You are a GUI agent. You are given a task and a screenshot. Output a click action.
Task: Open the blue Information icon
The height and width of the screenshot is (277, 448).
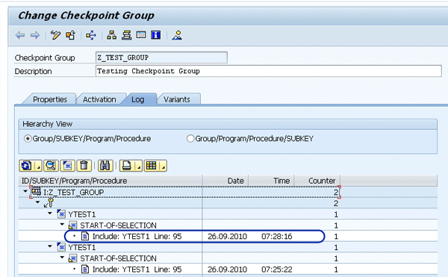coord(156,35)
